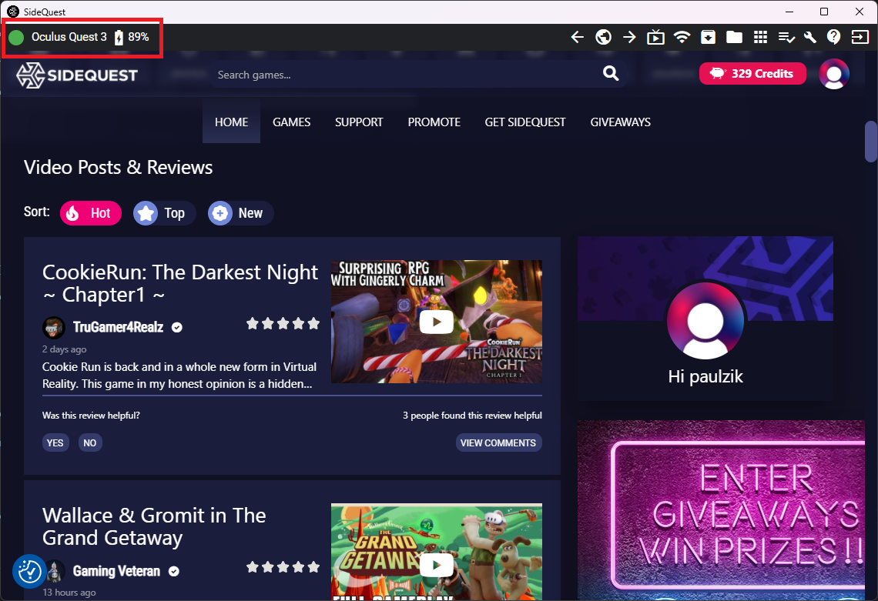This screenshot has width=878, height=601.
Task: Mark the CookieRun review unhelpful with NO
Action: tap(89, 442)
